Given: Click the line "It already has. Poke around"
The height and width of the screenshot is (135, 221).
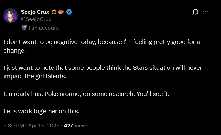Looking at the screenshot, I should tap(86, 94).
